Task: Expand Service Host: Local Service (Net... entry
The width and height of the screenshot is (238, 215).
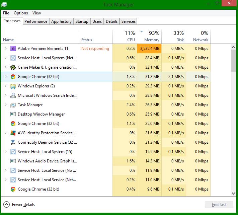Action: tap(5, 180)
